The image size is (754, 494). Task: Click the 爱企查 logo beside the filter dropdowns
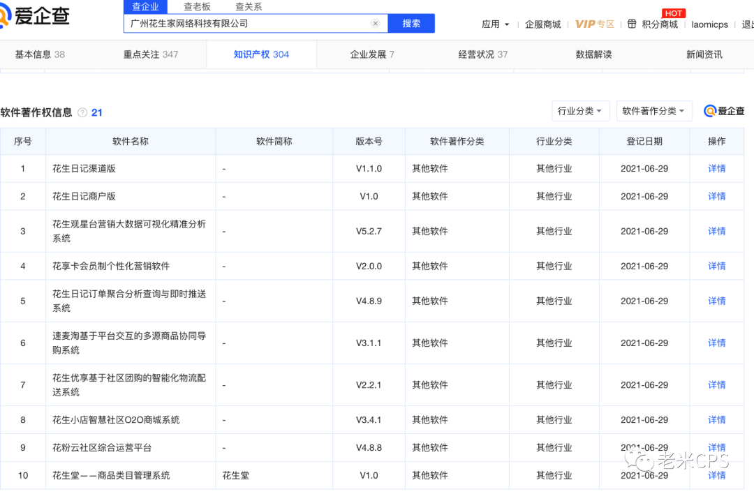tap(724, 111)
